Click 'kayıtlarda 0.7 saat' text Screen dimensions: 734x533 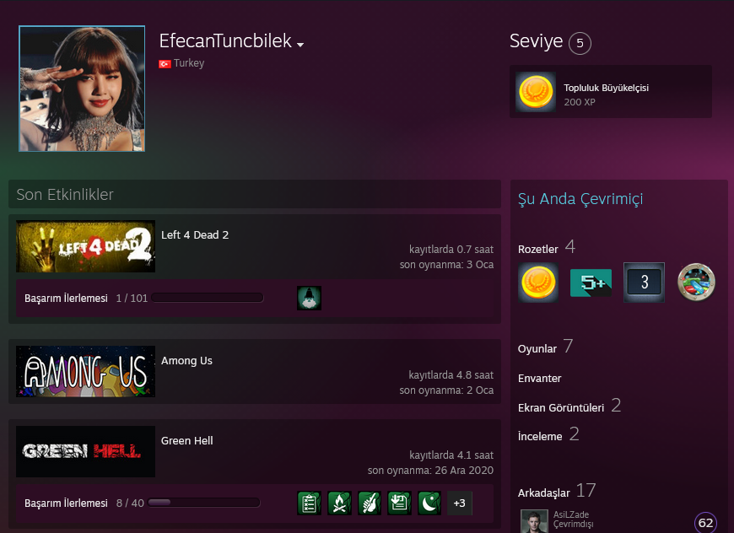(451, 250)
